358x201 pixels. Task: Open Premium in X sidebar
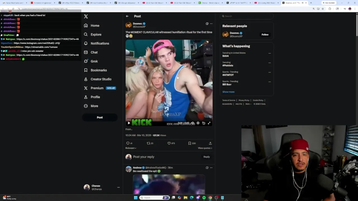(100, 88)
